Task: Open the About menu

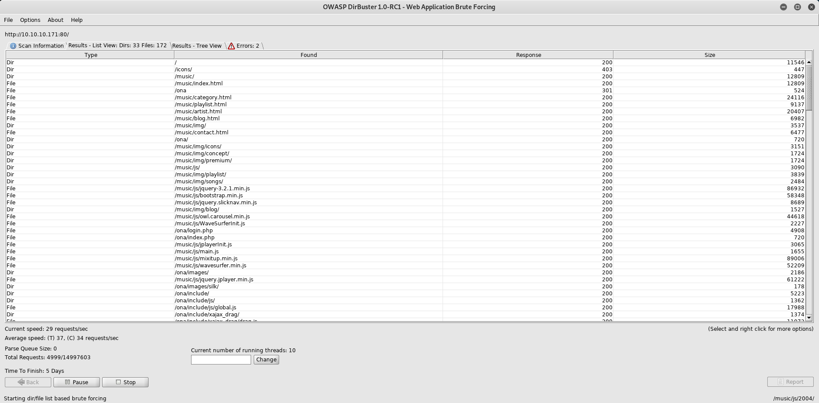Action: pyautogui.click(x=56, y=20)
